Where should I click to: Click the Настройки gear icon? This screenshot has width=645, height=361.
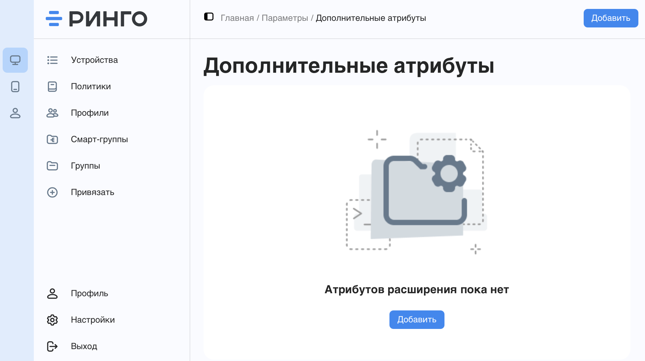52,320
